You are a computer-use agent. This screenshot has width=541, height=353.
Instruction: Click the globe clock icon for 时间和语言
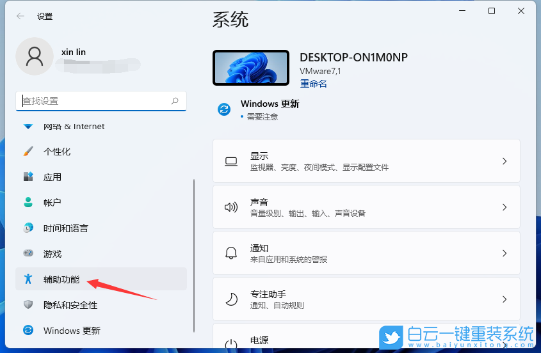pyautogui.click(x=28, y=228)
